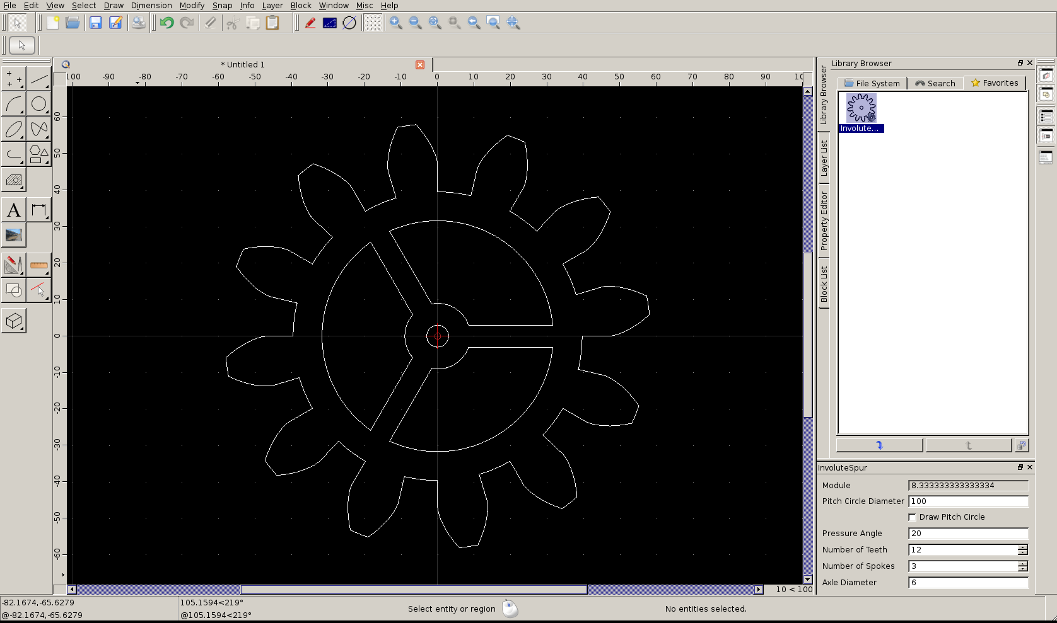Open the Dimension menu

point(151,5)
